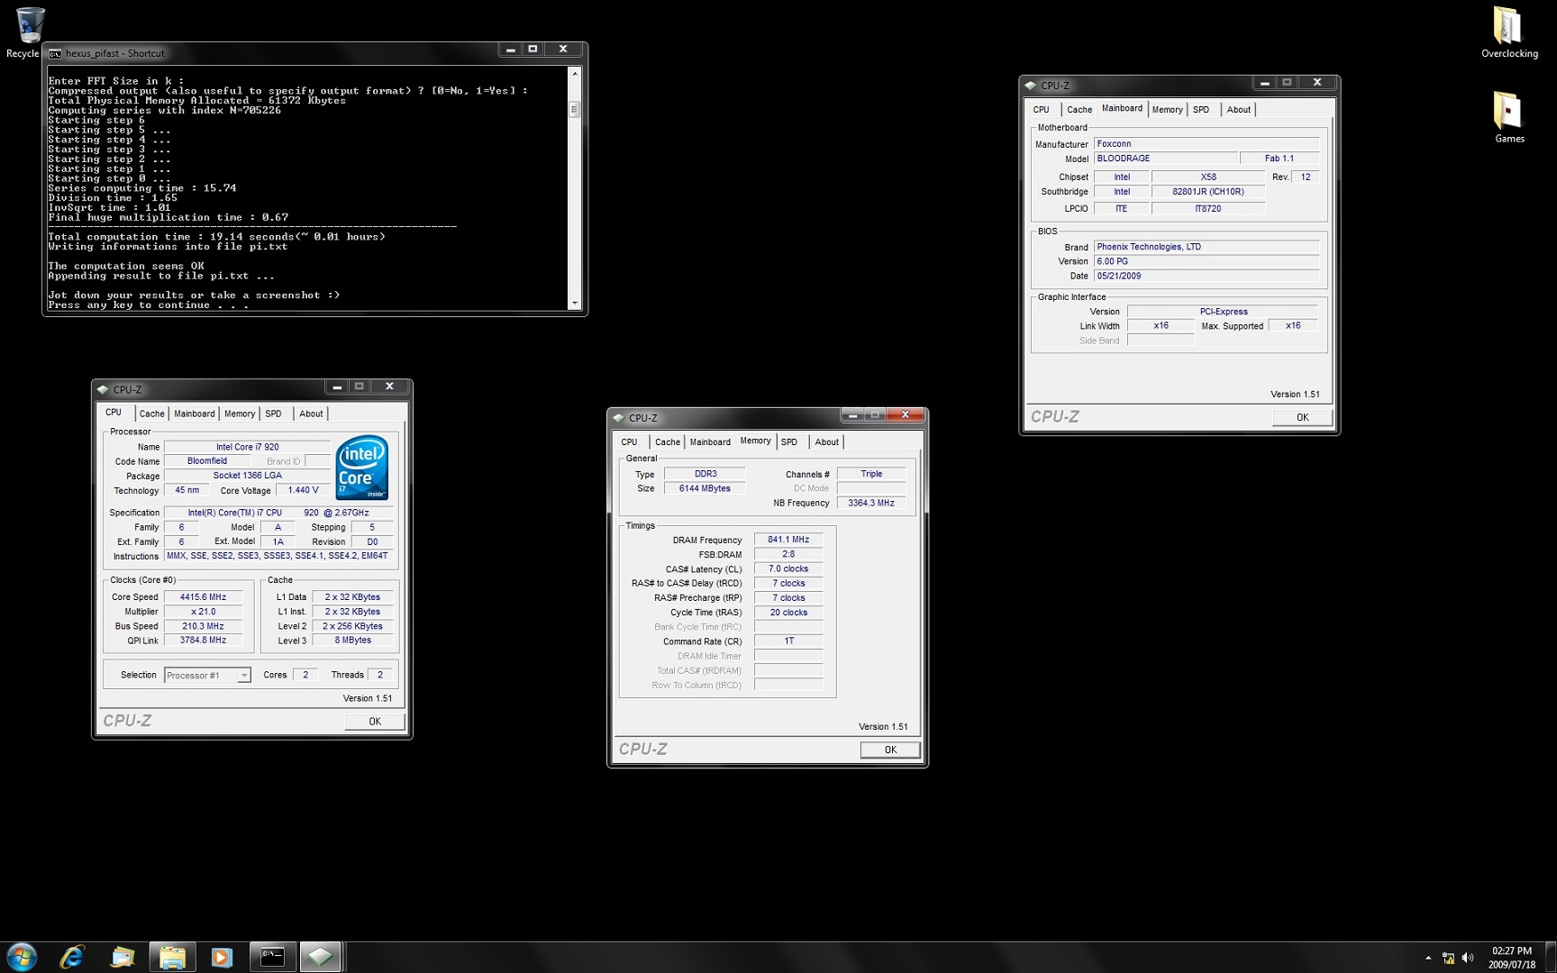Viewport: 1557px width, 973px height.
Task: Close the CPU-Z Memory window
Action: click(x=906, y=414)
